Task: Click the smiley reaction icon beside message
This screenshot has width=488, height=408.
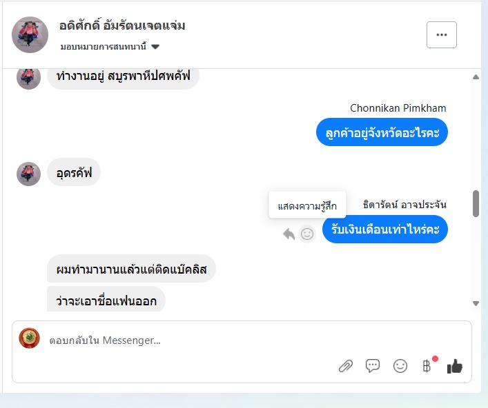Action: [x=307, y=234]
